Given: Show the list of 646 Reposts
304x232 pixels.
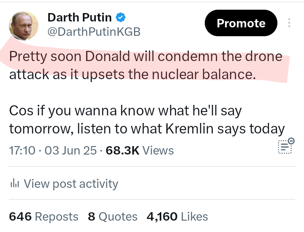Looking at the screenshot, I should pyautogui.click(x=43, y=217).
